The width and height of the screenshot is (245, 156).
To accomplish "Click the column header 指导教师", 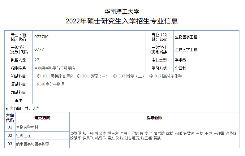I will 154,118.
